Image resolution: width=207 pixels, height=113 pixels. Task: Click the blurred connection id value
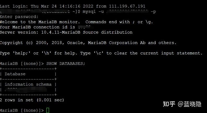pos(86,27)
